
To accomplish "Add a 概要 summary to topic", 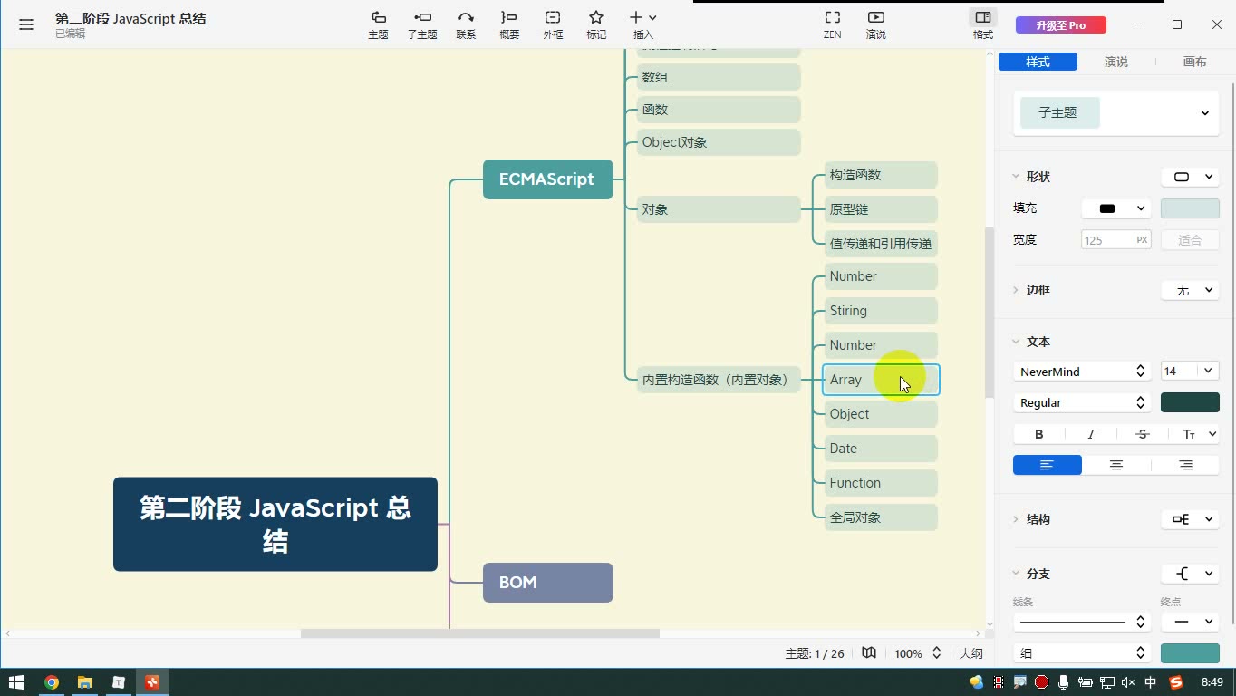I will 509,24.
